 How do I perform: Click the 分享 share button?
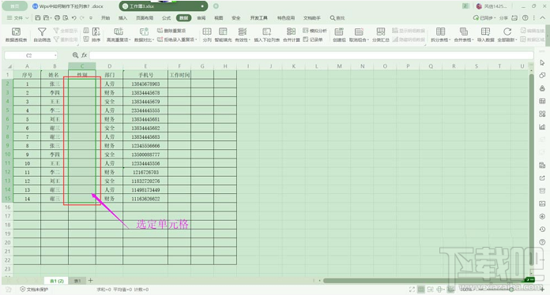(503, 18)
